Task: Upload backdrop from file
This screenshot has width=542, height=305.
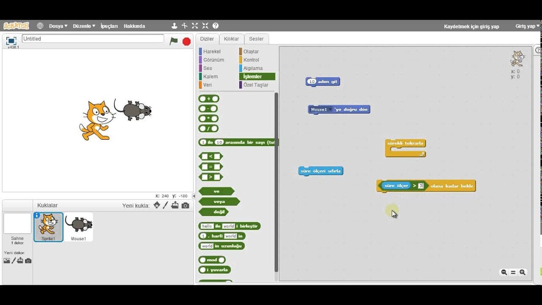Action: (x=20, y=261)
